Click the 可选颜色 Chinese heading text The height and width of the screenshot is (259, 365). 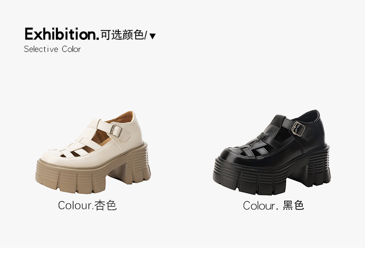pos(122,35)
